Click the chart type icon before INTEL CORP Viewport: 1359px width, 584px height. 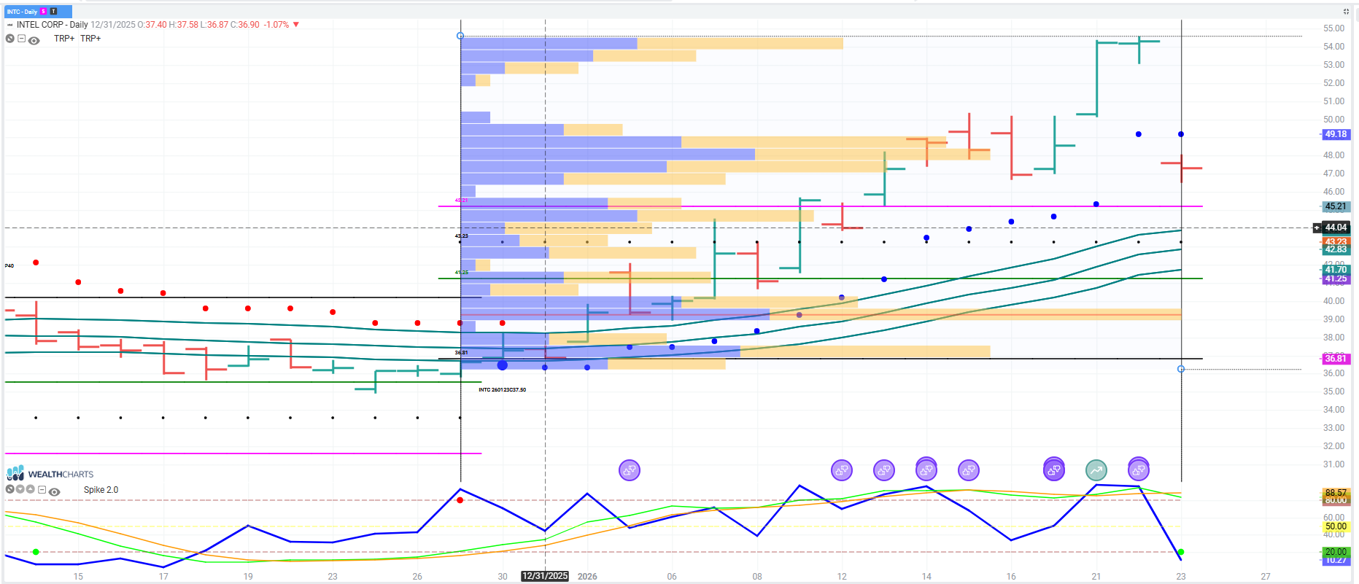[9, 25]
